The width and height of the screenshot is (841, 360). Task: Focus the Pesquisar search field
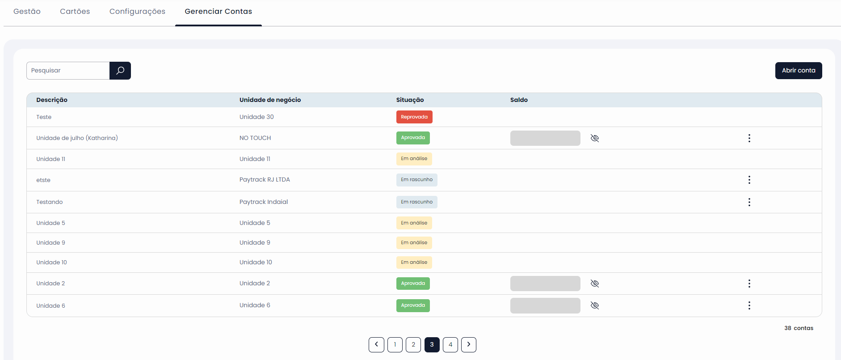68,71
